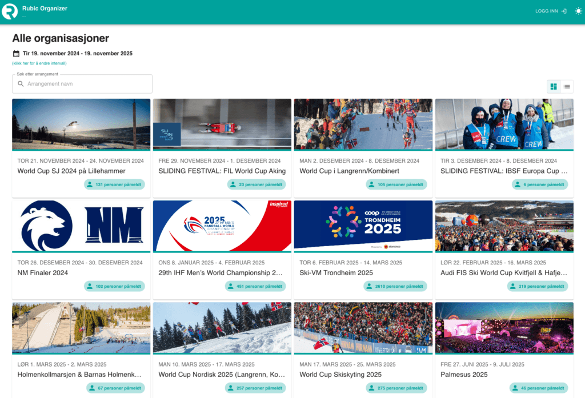This screenshot has height=398, width=585.
Task: Click person icon in 219 personer chip
Action: point(513,287)
